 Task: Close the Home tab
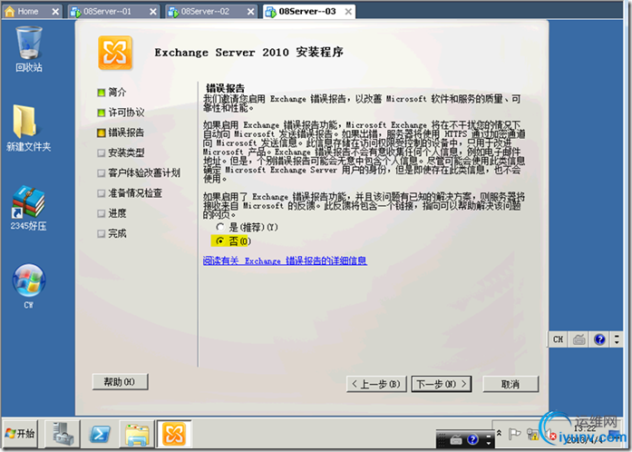tap(55, 12)
